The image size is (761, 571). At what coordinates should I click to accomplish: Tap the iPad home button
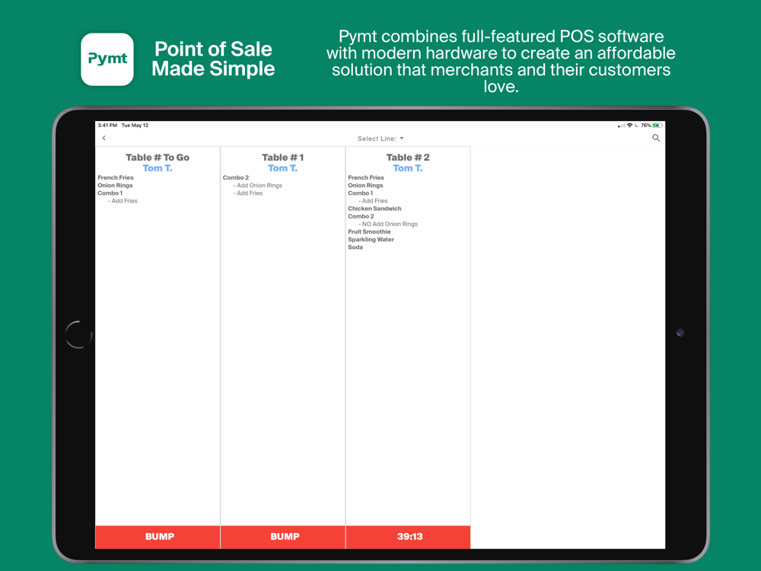point(78,334)
